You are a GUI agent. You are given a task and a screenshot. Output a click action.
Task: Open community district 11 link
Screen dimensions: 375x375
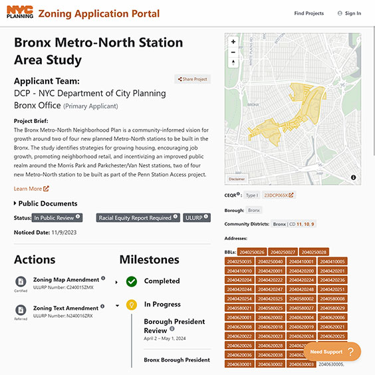click(299, 224)
